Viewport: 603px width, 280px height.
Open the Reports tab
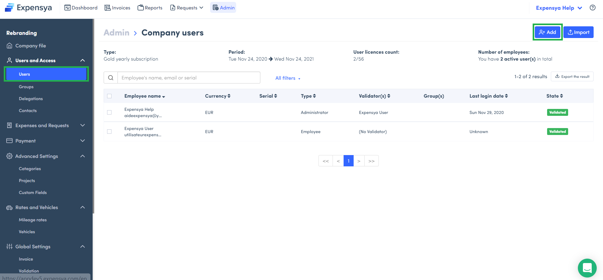(150, 8)
